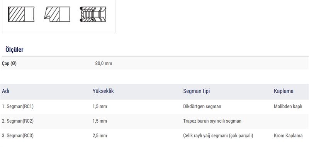Viewport: 309px width, 147px height.
Task: Click the taper-nose scraper ring diagram
Action: click(x=57, y=14)
